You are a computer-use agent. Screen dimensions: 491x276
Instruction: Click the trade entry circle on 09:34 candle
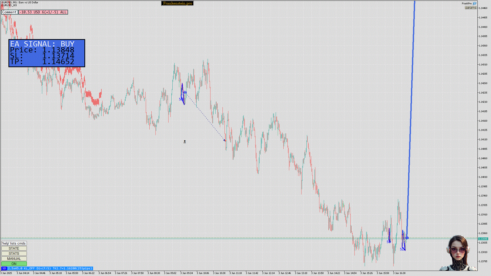185,93
